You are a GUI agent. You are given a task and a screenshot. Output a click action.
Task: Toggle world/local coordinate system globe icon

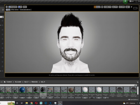(x=102, y=7)
